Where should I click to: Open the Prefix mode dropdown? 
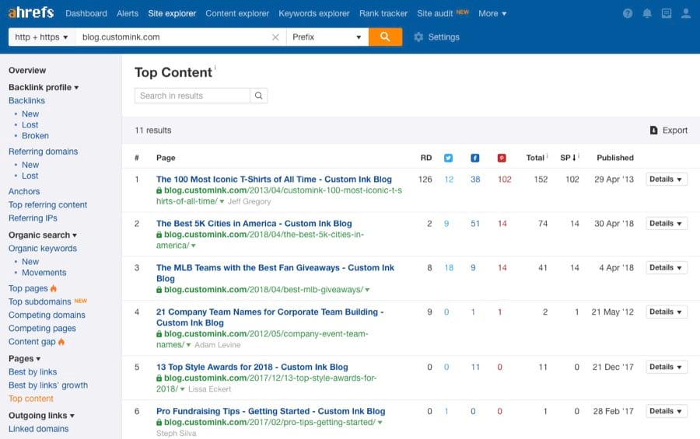[327, 37]
